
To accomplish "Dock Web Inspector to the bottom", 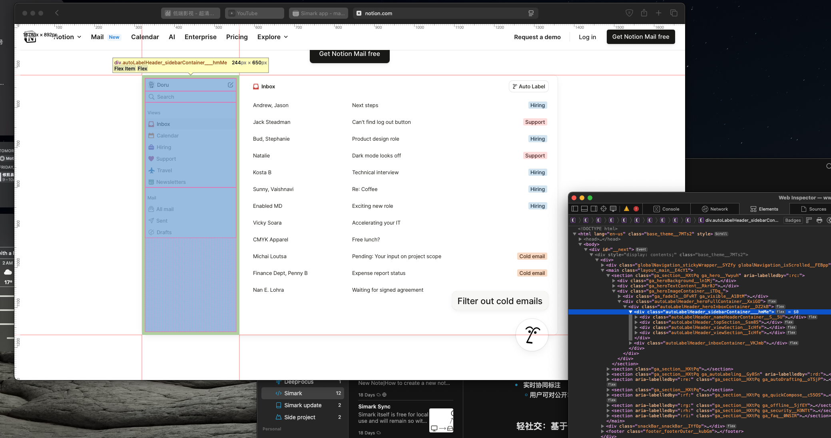I will tap(584, 209).
